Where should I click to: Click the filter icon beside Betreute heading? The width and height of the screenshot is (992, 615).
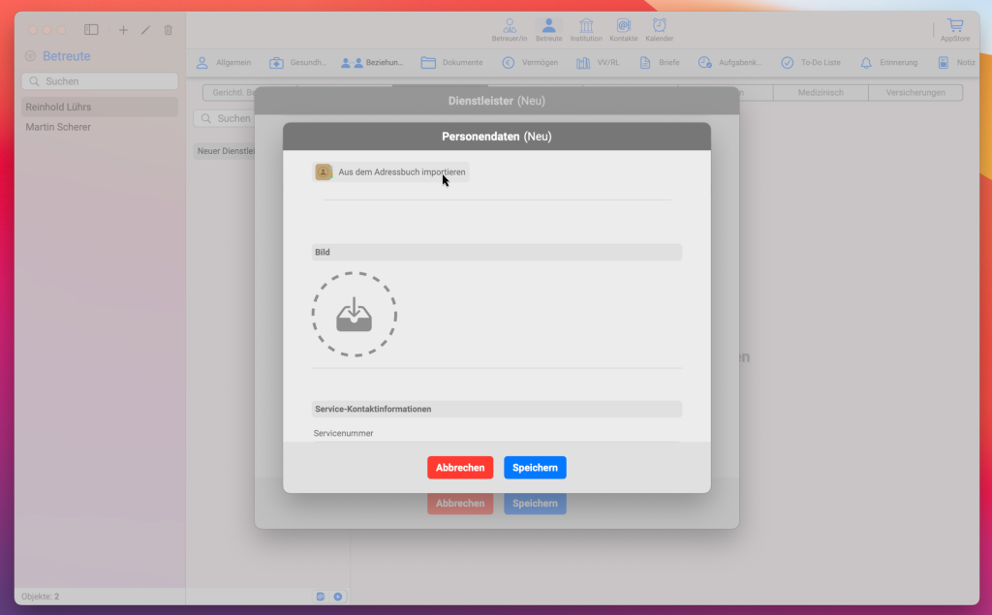(x=30, y=56)
